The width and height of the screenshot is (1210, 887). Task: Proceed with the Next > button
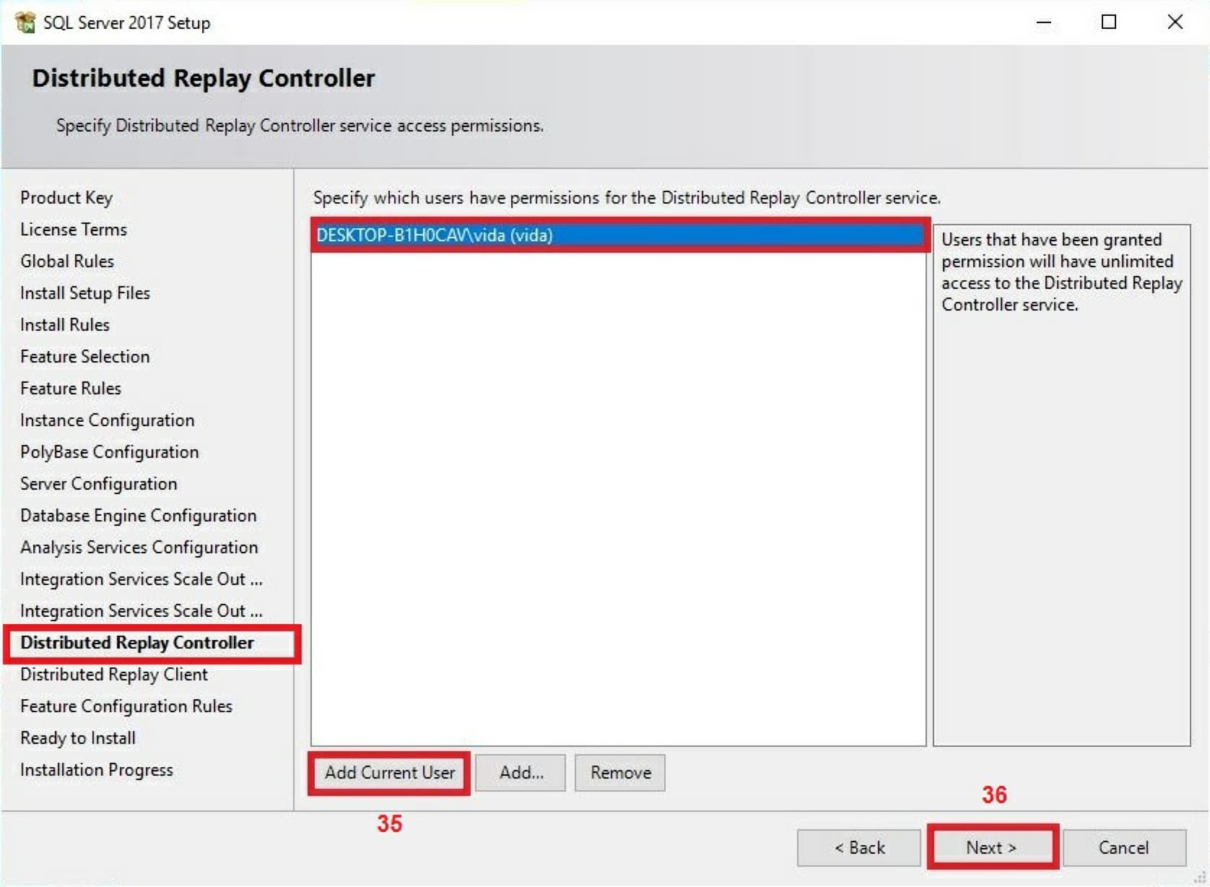(992, 847)
